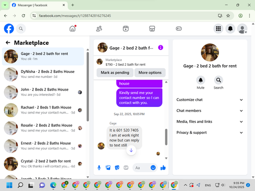This screenshot has width=255, height=191.
Task: Toggle the purple conversation information icon
Action: point(161,47)
